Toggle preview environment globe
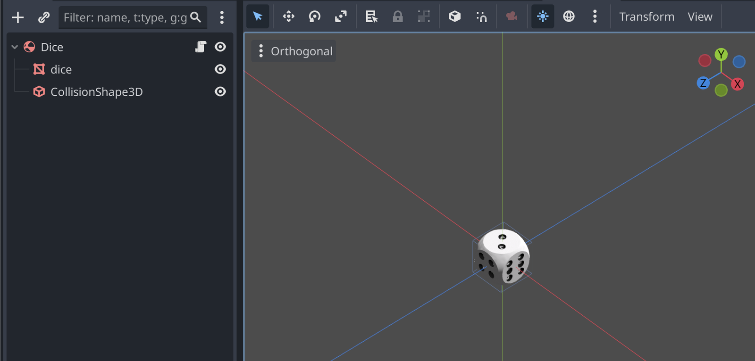755x361 pixels. point(569,16)
